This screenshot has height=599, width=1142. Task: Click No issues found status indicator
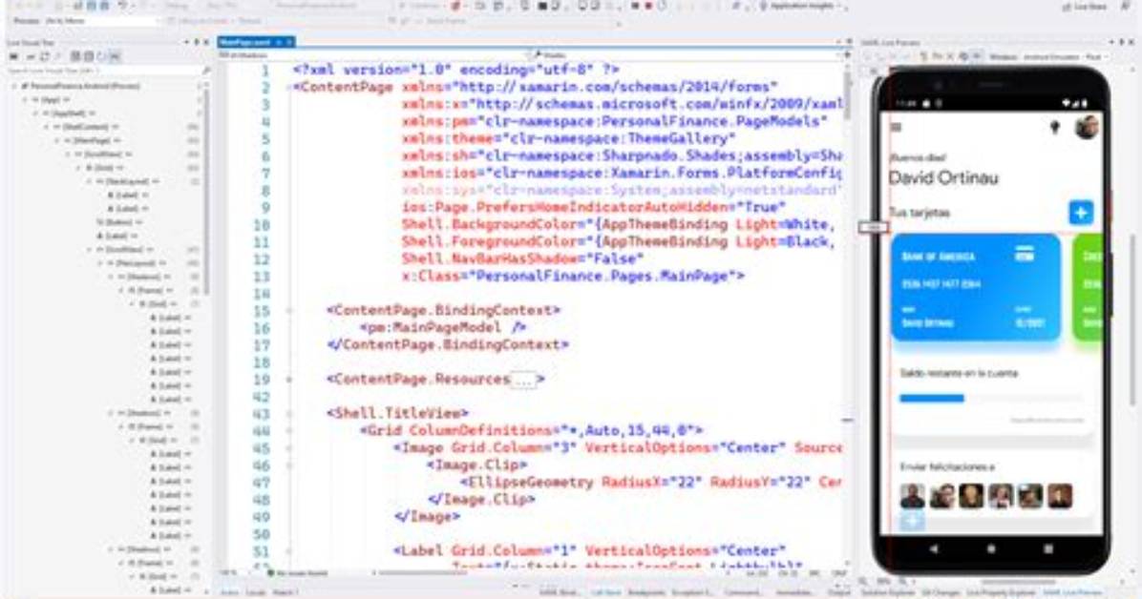coord(298,573)
